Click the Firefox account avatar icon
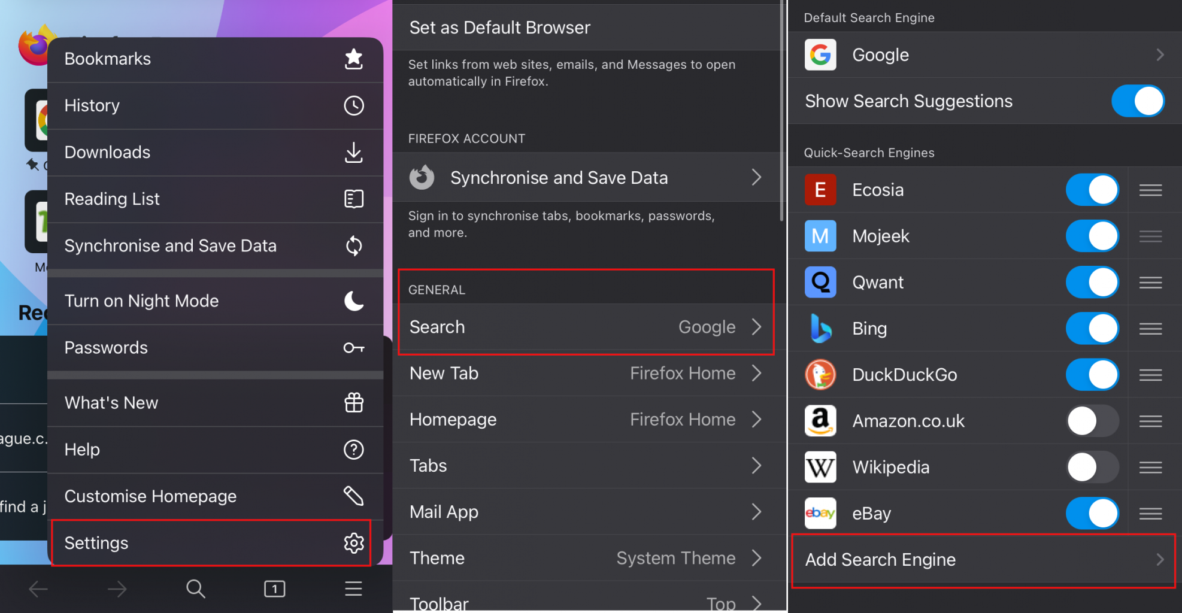The image size is (1182, 613). coord(422,177)
